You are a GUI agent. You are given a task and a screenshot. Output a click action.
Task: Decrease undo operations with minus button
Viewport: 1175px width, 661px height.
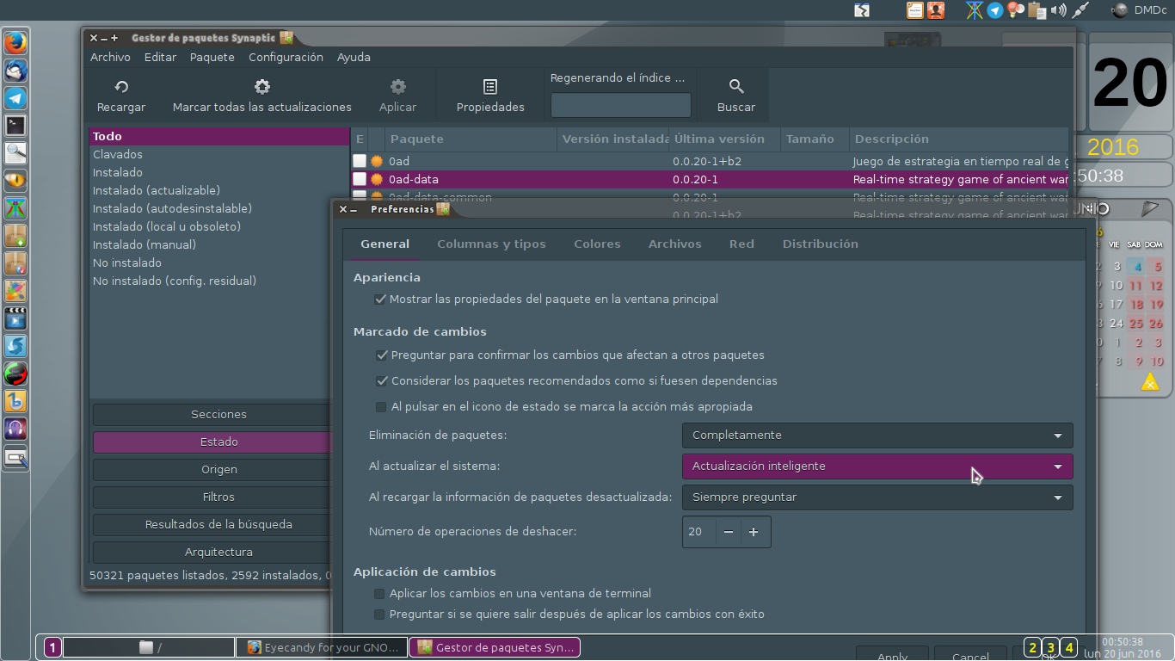tap(729, 532)
